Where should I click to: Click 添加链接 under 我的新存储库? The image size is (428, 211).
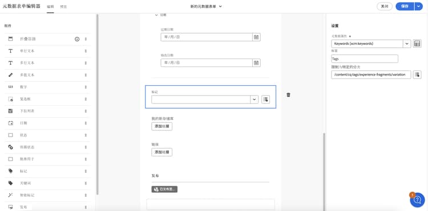pos(162,126)
